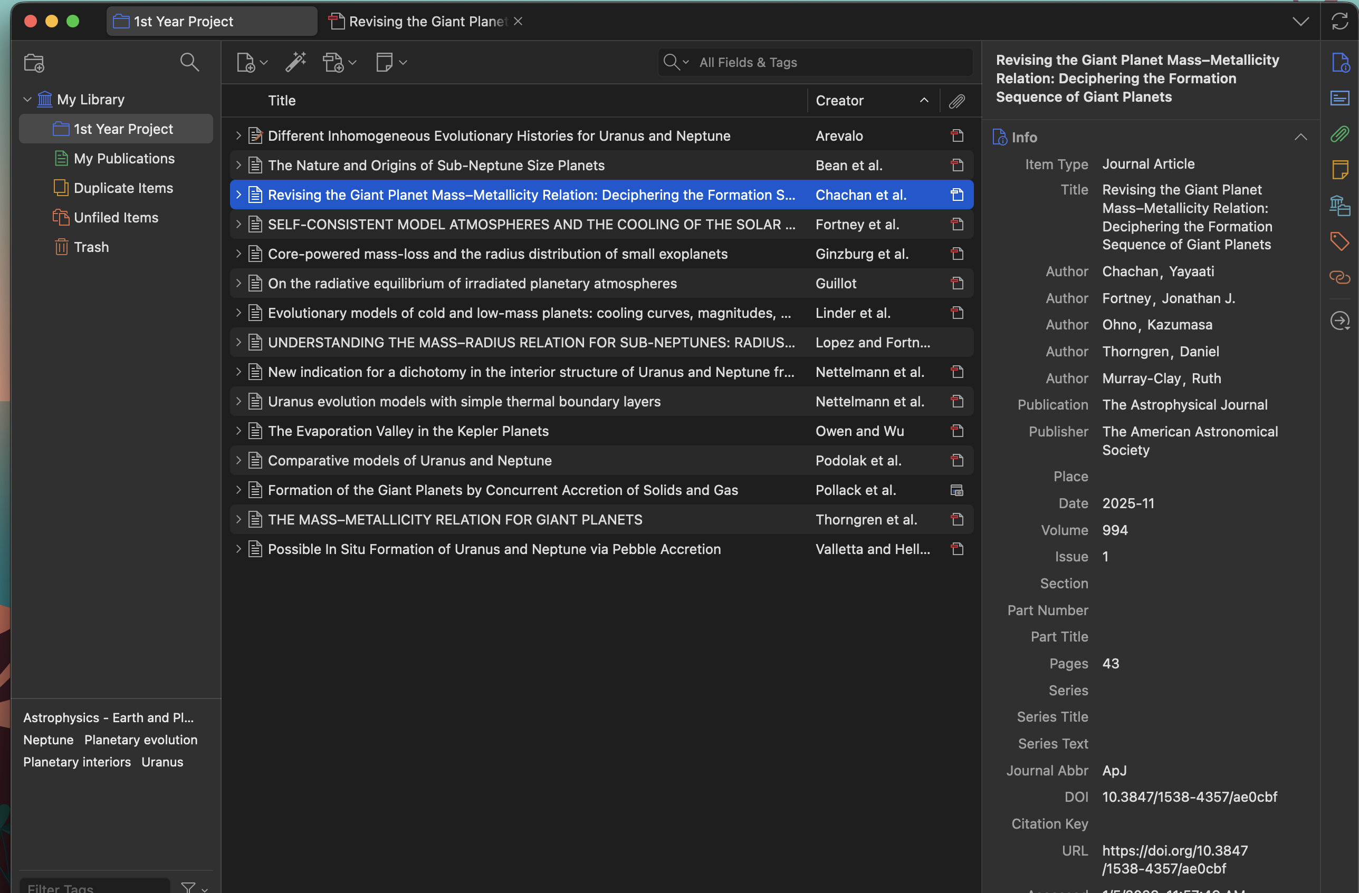Open the Tags pane icon in side bar
Image resolution: width=1359 pixels, height=893 pixels.
pos(1339,241)
